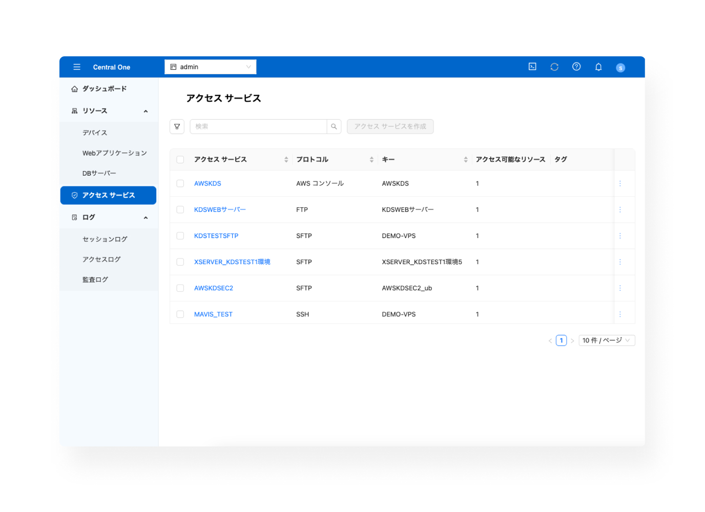Click the user avatar icon
705x512 pixels.
coord(620,68)
